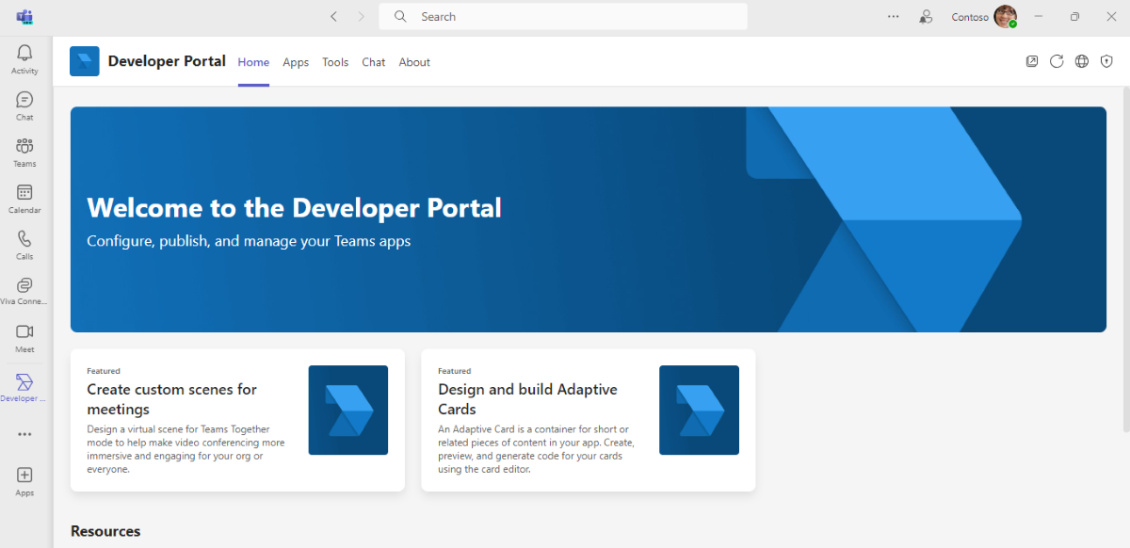
Task: Click the Developer Portal logo icon
Action: pyautogui.click(x=85, y=61)
